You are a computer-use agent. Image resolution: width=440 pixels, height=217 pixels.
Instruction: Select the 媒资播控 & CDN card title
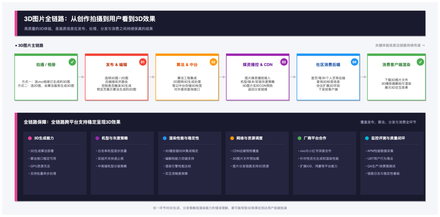257,65
